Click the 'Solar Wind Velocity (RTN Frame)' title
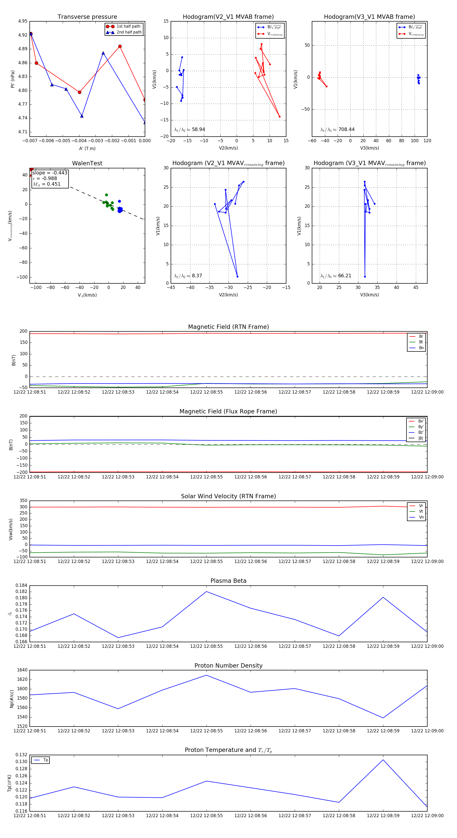The image size is (457, 838). click(x=228, y=496)
